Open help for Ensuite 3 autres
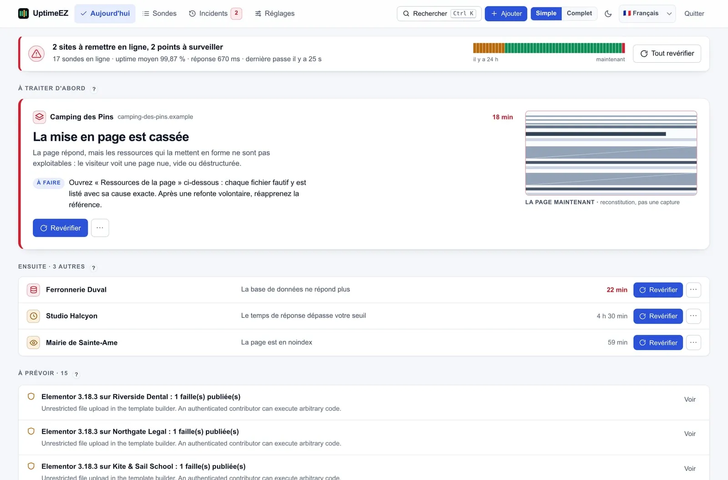 pos(94,268)
